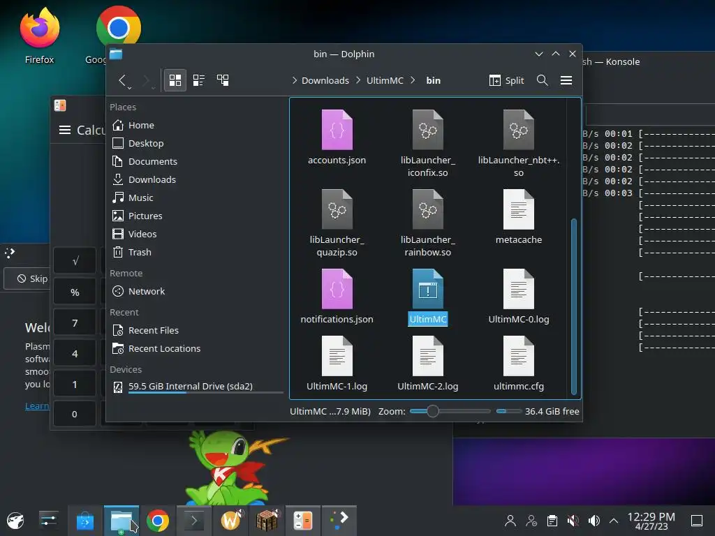The height and width of the screenshot is (536, 715).
Task: Open System Settings taskbar icon
Action: click(48, 521)
